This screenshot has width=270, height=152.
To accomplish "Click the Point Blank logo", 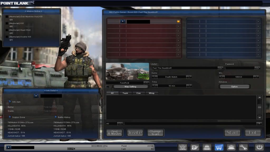I will coord(17,3).
